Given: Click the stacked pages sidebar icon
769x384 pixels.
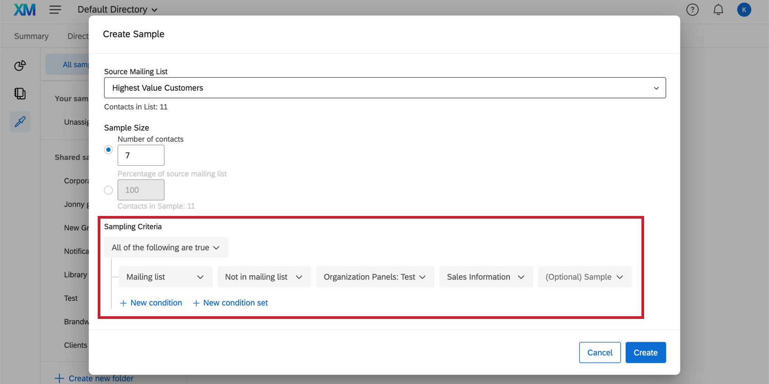Looking at the screenshot, I should click(20, 94).
